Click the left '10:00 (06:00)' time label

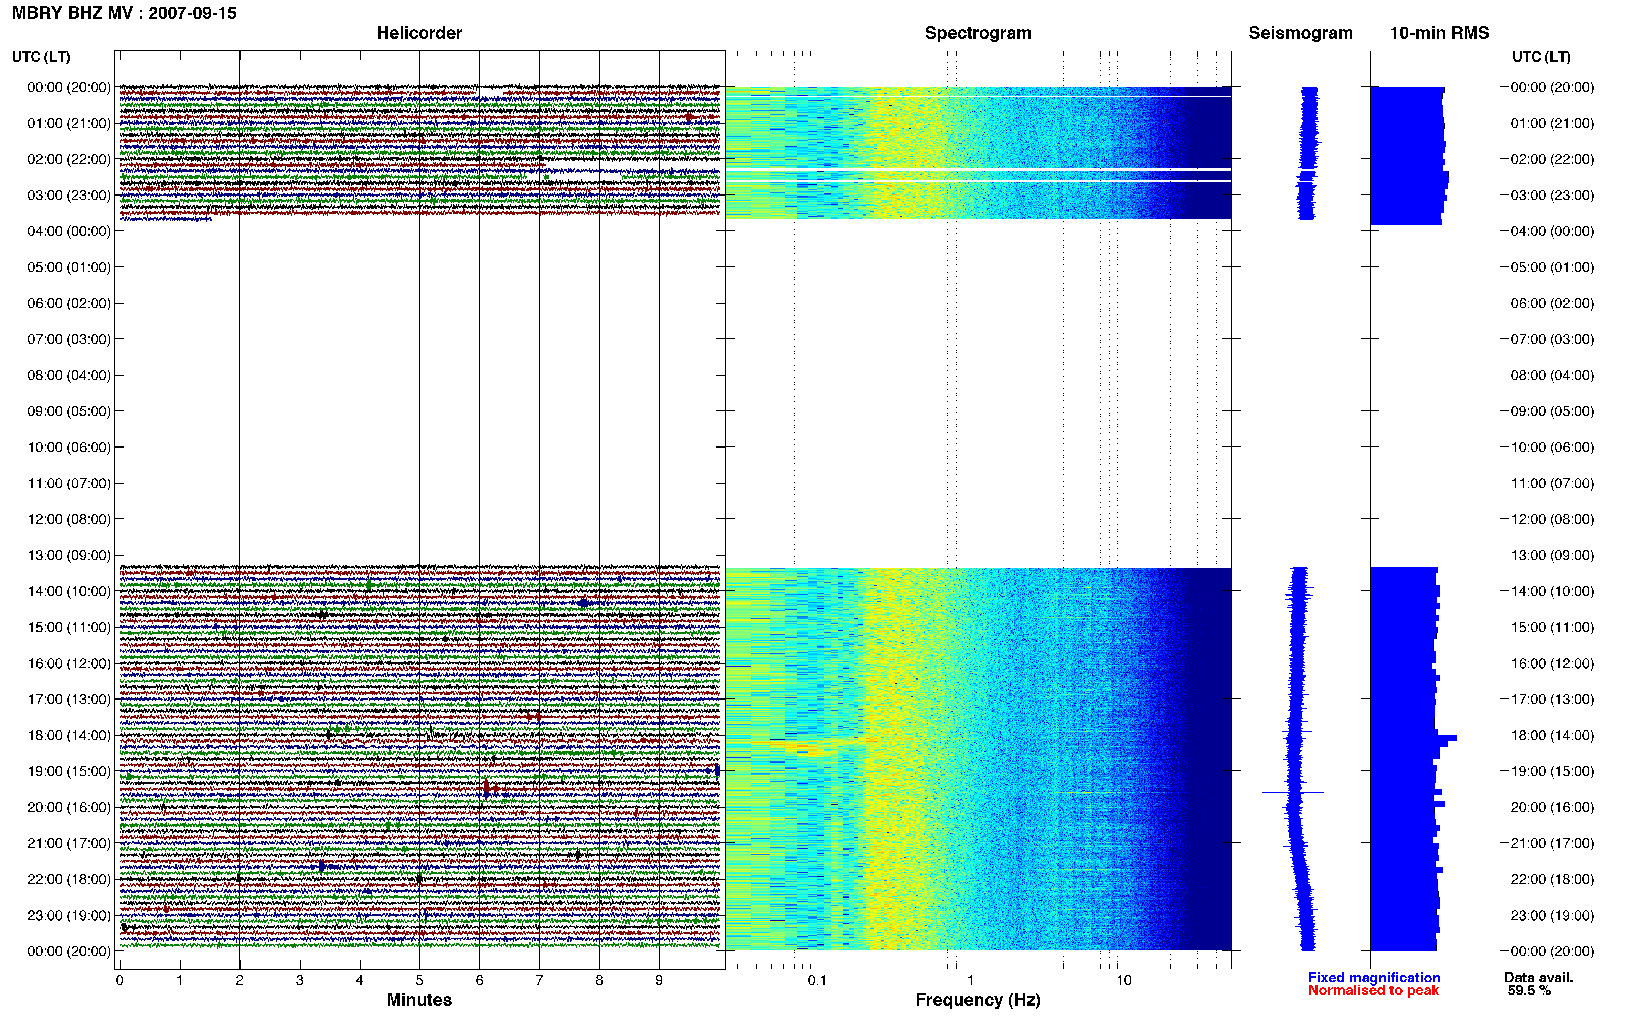[69, 447]
